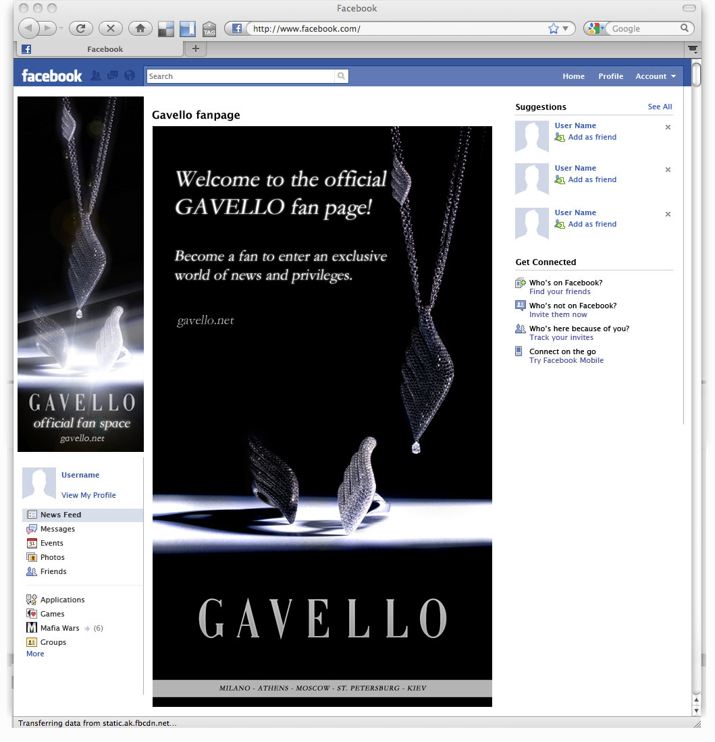Open the Facebook messages header icon
Viewport: 715px width, 742px height.
(x=113, y=76)
